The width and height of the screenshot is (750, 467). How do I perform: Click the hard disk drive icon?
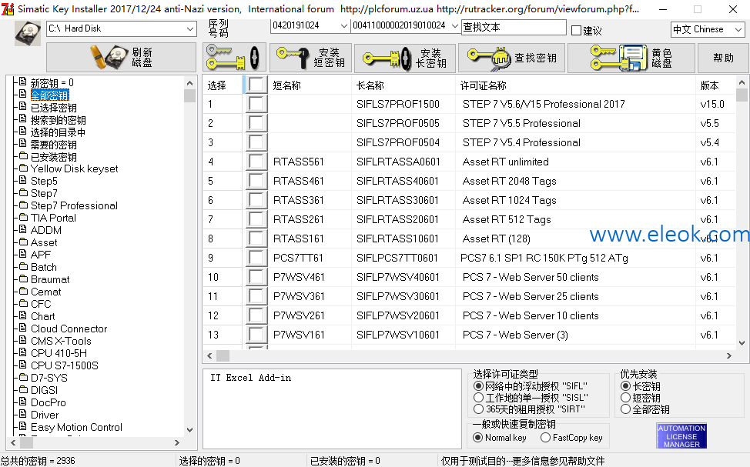pos(28,33)
